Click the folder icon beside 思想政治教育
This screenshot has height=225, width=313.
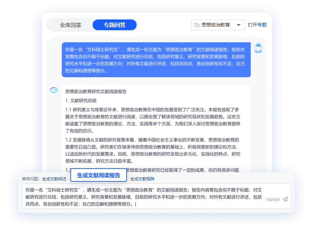coord(197,25)
